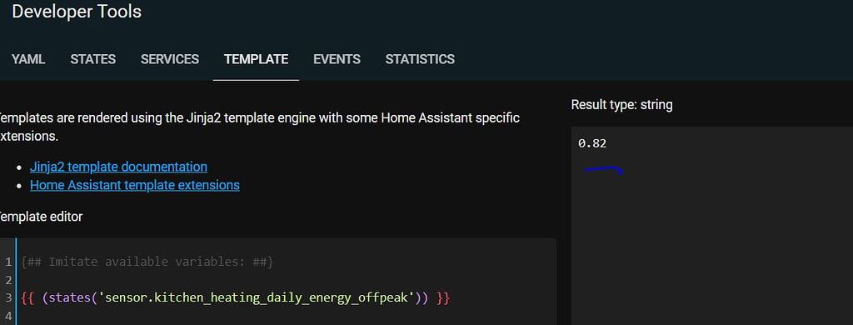853x325 pixels.
Task: Click the Developer Tools page title
Action: pos(77,12)
